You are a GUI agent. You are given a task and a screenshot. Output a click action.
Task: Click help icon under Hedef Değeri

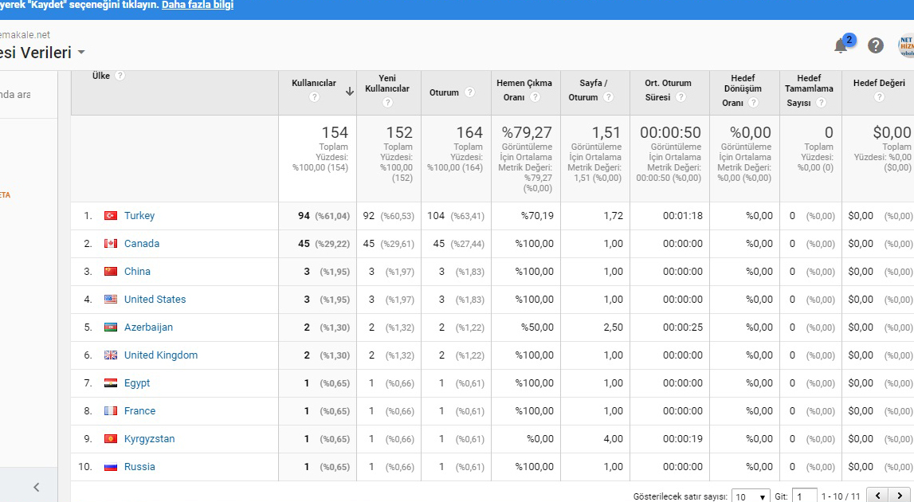[x=879, y=97]
